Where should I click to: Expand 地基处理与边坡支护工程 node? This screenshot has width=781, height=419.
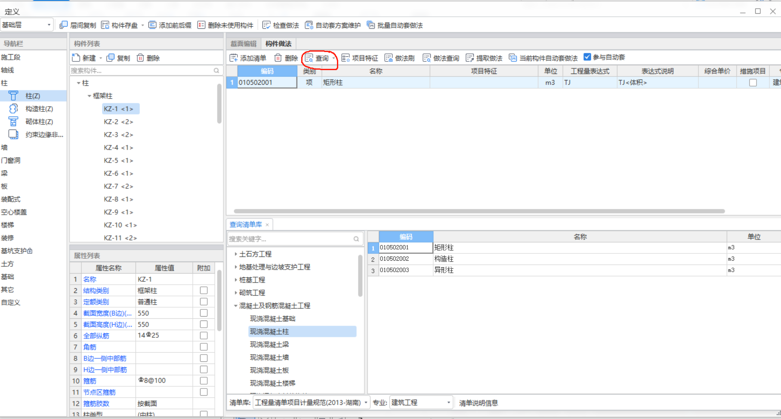(x=236, y=267)
